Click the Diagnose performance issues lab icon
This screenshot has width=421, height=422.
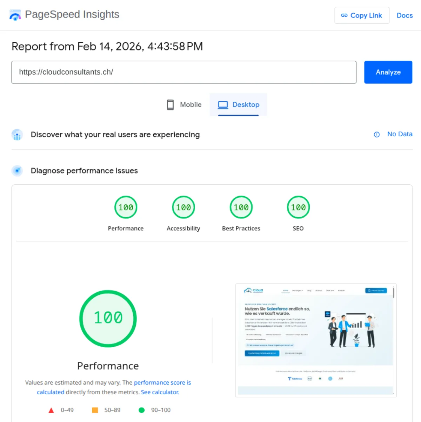(17, 171)
